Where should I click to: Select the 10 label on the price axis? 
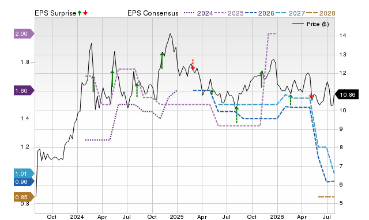click(x=342, y=110)
